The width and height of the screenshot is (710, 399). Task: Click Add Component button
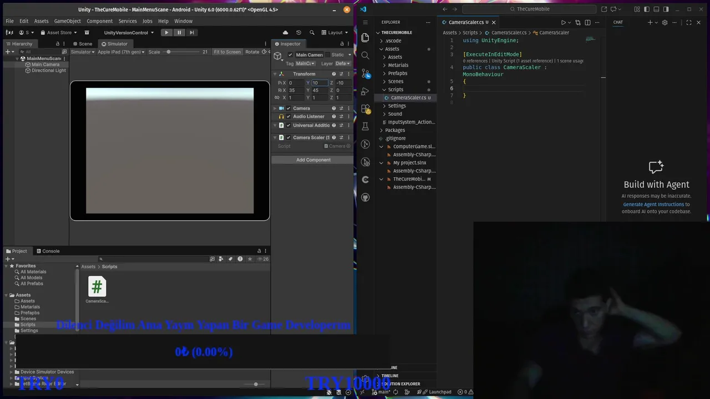click(x=313, y=160)
